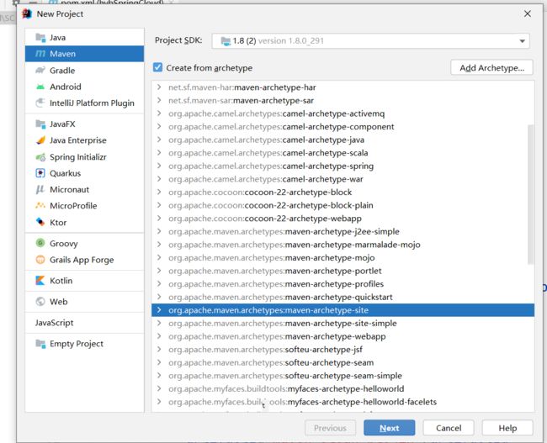
Task: Click the Micronaut mu icon
Action: point(40,189)
